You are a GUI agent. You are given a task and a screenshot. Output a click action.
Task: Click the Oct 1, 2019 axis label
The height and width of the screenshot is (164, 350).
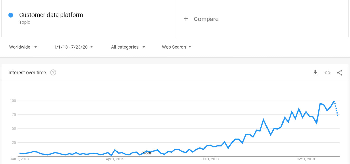[306, 159]
